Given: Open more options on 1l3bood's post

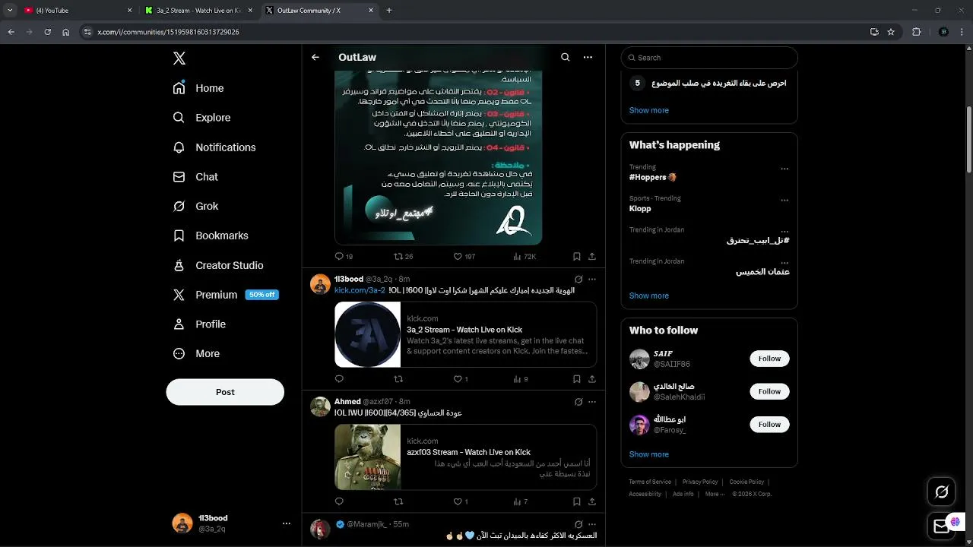Looking at the screenshot, I should coord(592,280).
